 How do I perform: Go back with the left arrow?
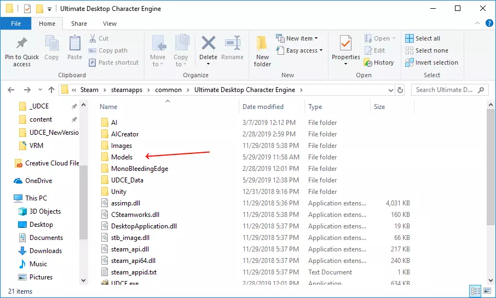(x=11, y=90)
